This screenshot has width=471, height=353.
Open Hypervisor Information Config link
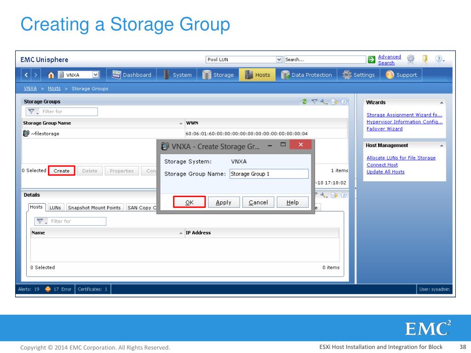404,121
